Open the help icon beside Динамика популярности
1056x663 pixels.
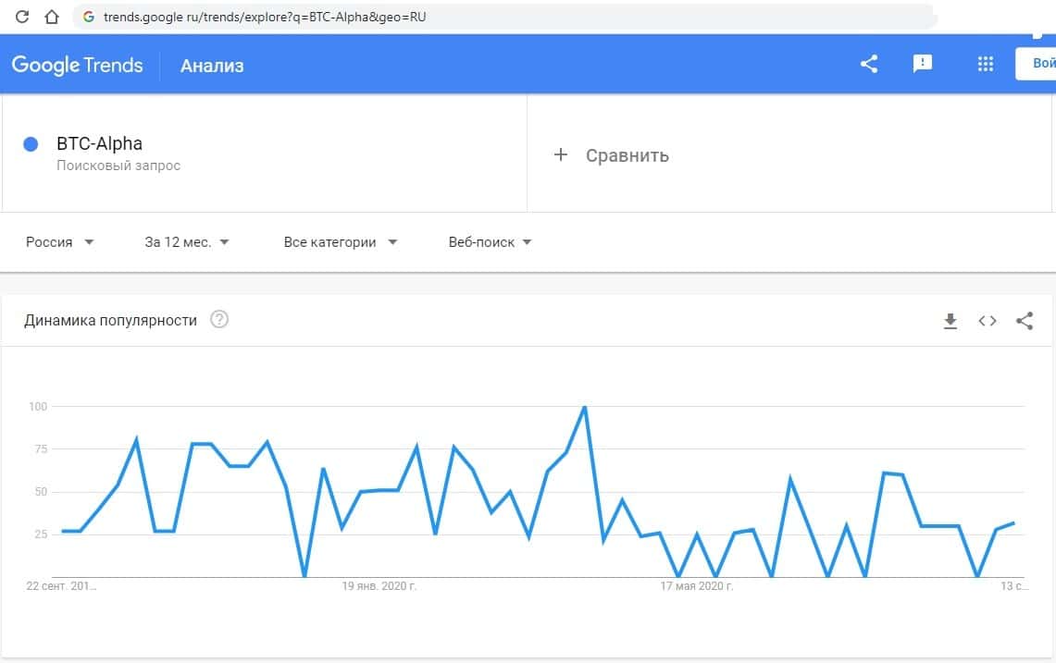pos(219,320)
